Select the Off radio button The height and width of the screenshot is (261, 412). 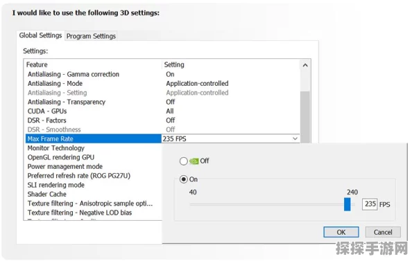coord(183,161)
